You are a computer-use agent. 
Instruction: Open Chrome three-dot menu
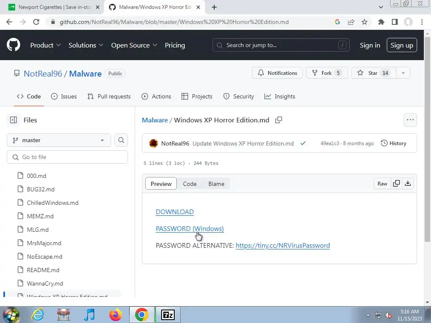point(422,22)
